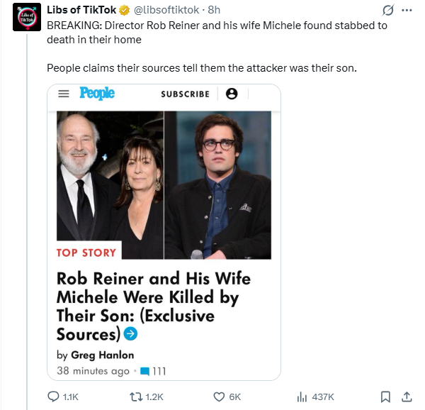Open the post's more options menu
The width and height of the screenshot is (425, 410).
pyautogui.click(x=407, y=11)
